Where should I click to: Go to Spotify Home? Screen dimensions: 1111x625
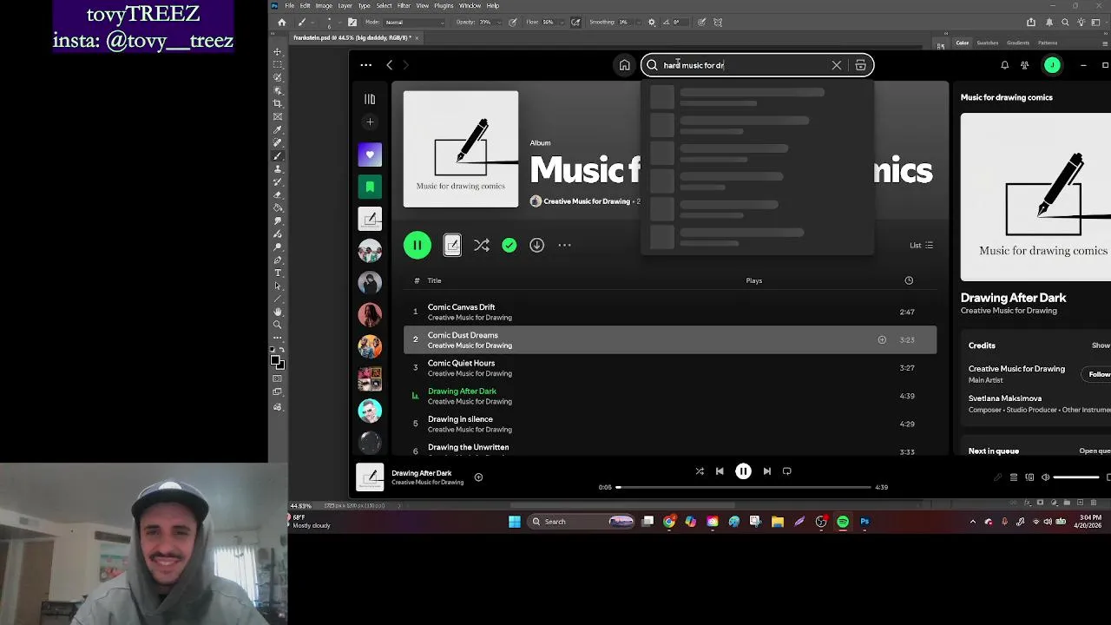[x=624, y=65]
